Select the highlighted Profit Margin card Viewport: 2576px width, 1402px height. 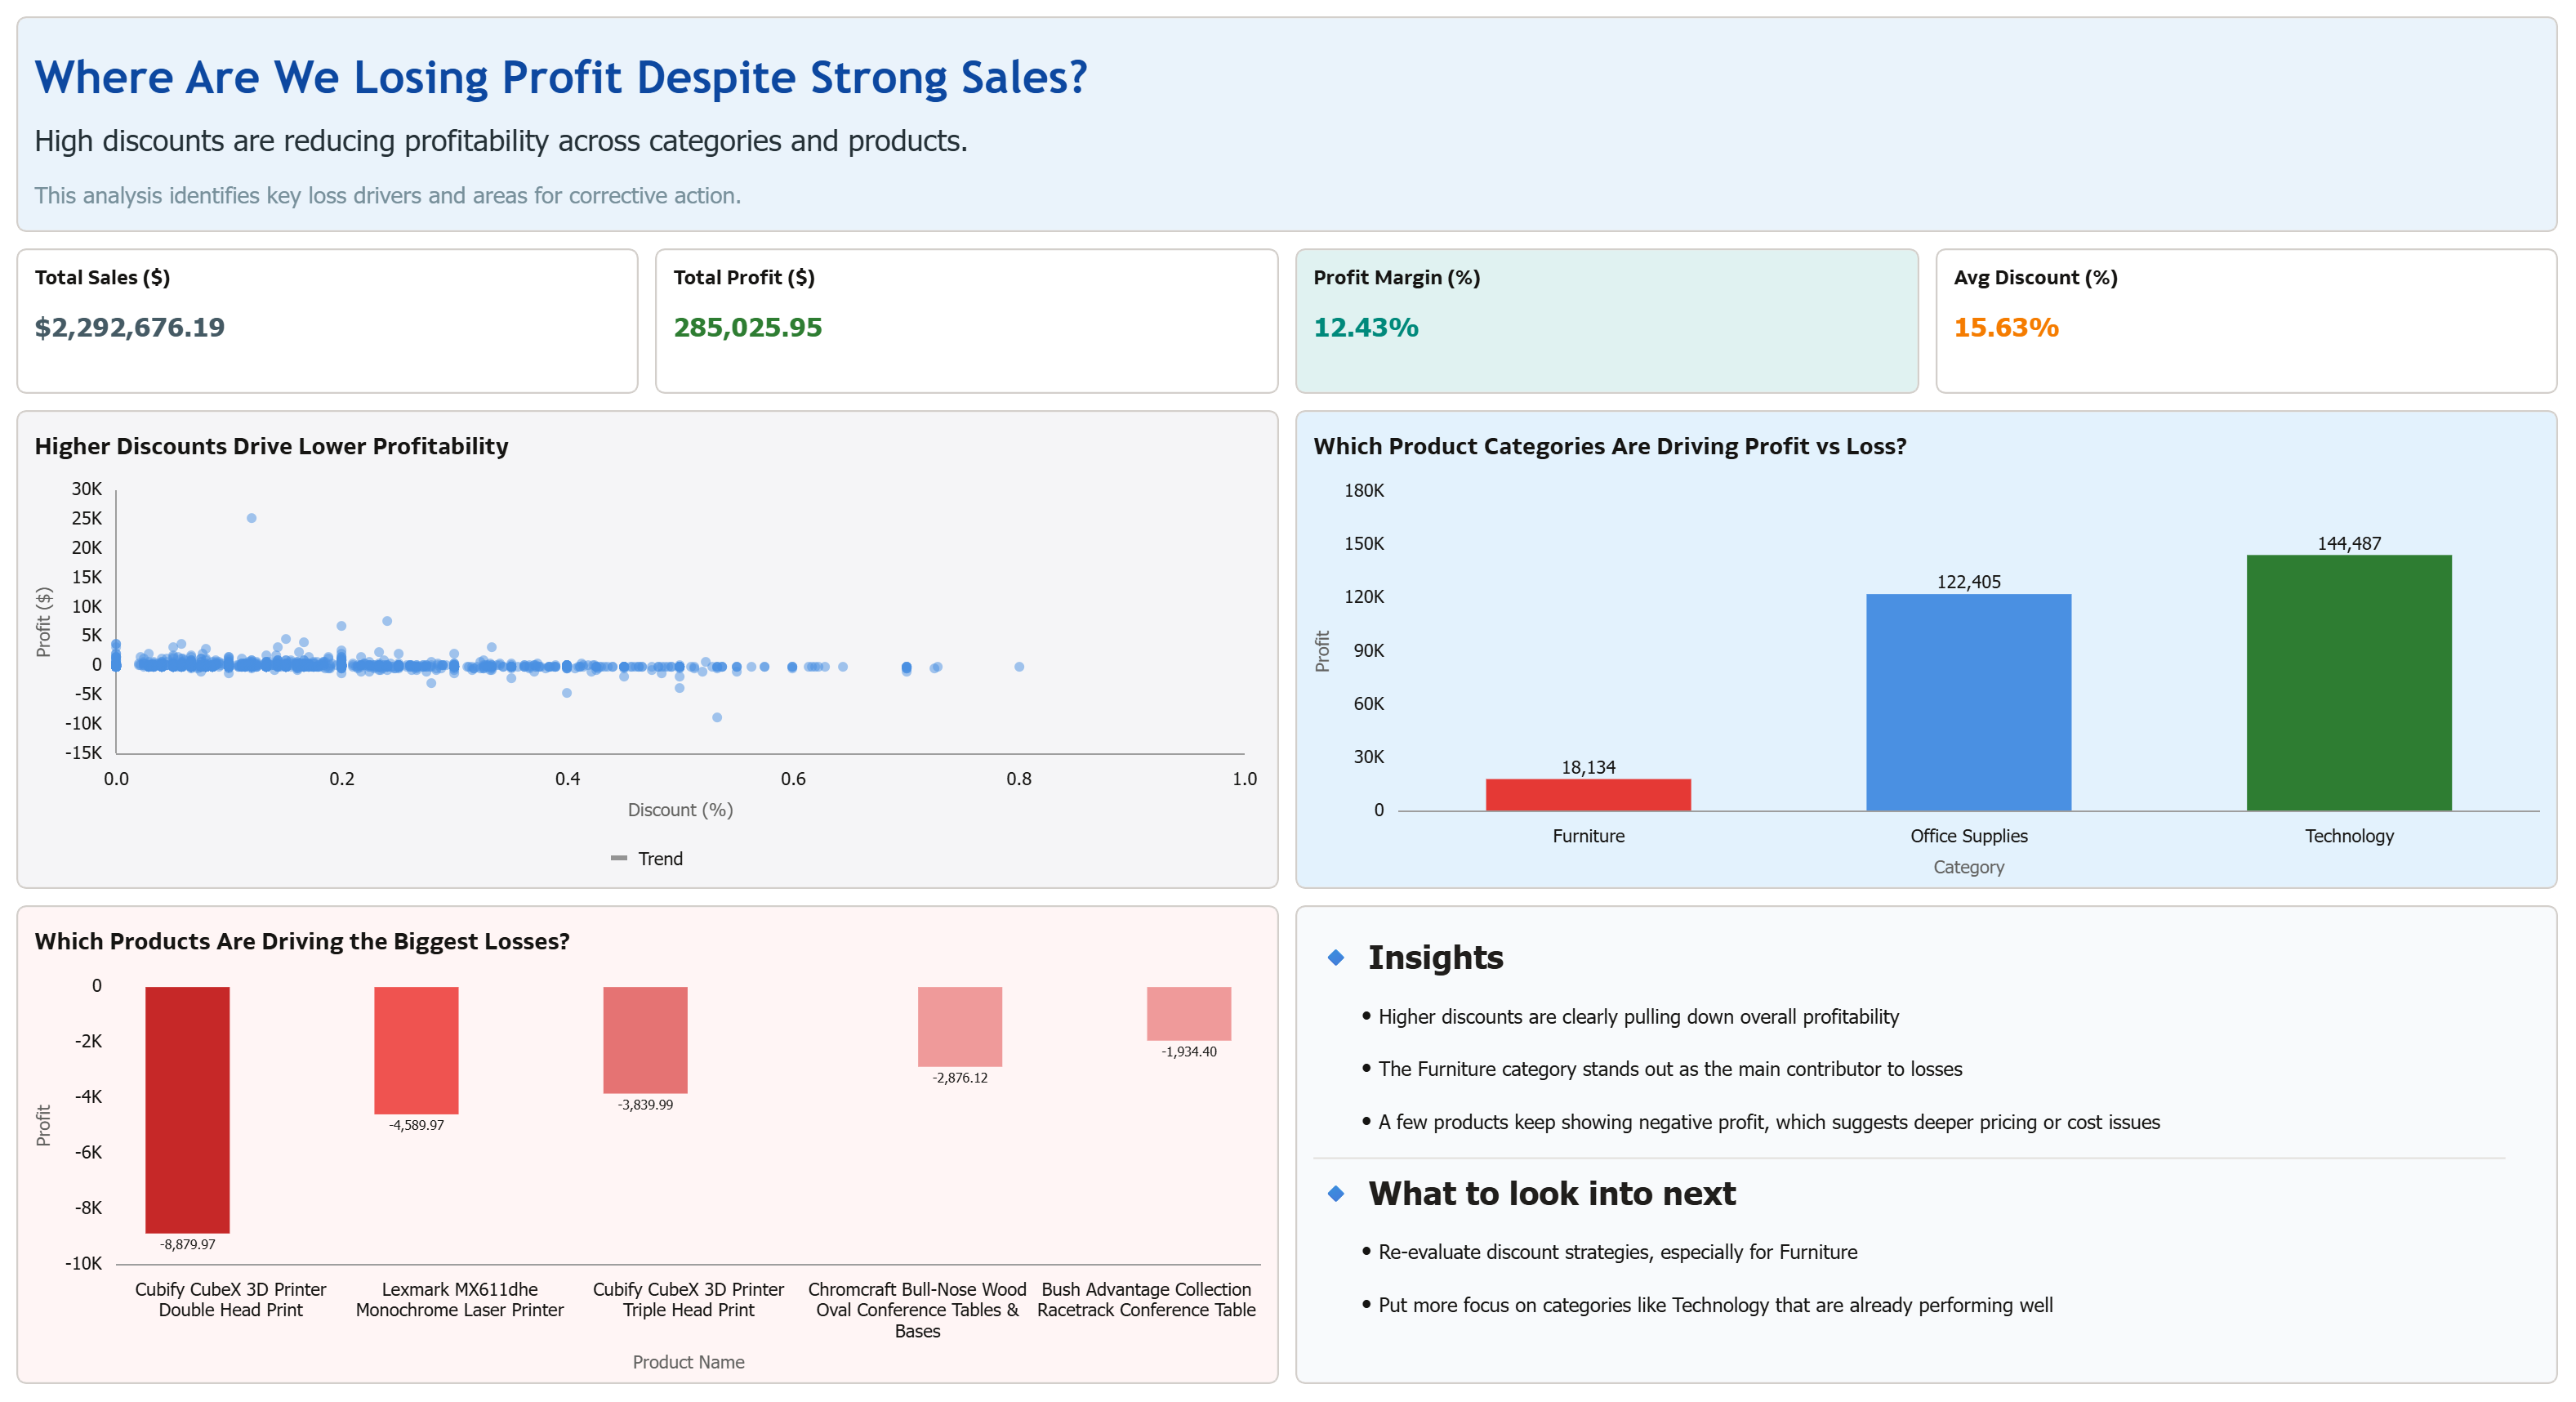1606,320
